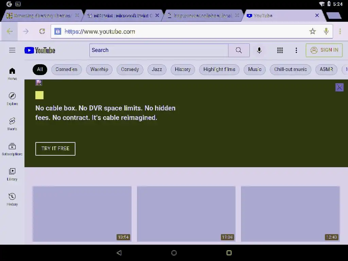Close the router.collabnet.local tab
The width and height of the screenshot is (348, 261).
[x=237, y=16]
